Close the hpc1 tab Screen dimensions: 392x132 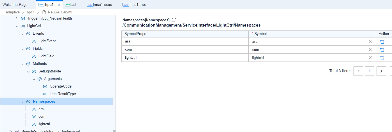tap(58, 5)
